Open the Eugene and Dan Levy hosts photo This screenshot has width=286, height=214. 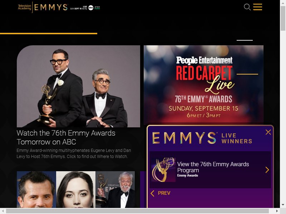(x=78, y=86)
